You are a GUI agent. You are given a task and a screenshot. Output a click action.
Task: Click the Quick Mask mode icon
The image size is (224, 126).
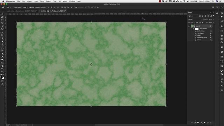tap(2, 81)
